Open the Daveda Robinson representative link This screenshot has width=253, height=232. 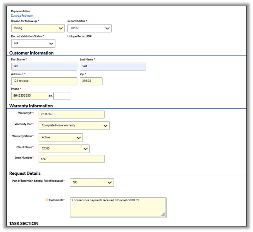click(22, 16)
